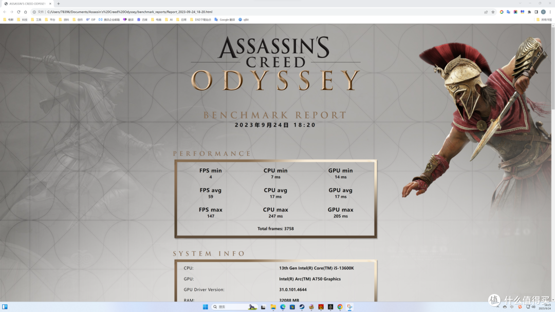Viewport: 555px width, 312px height.
Task: Bookmark this page with the star icon
Action: 493,12
